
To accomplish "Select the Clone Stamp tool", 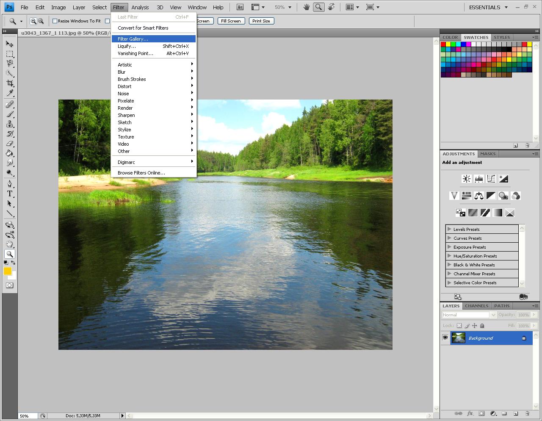I will pos(10,124).
